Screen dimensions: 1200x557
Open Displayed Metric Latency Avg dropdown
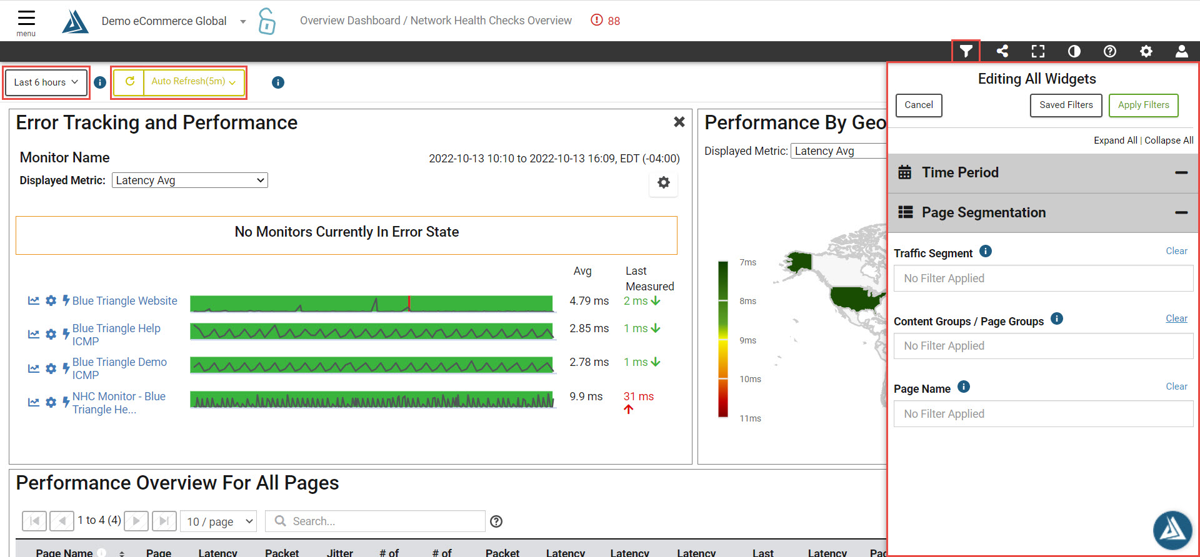[x=190, y=180]
